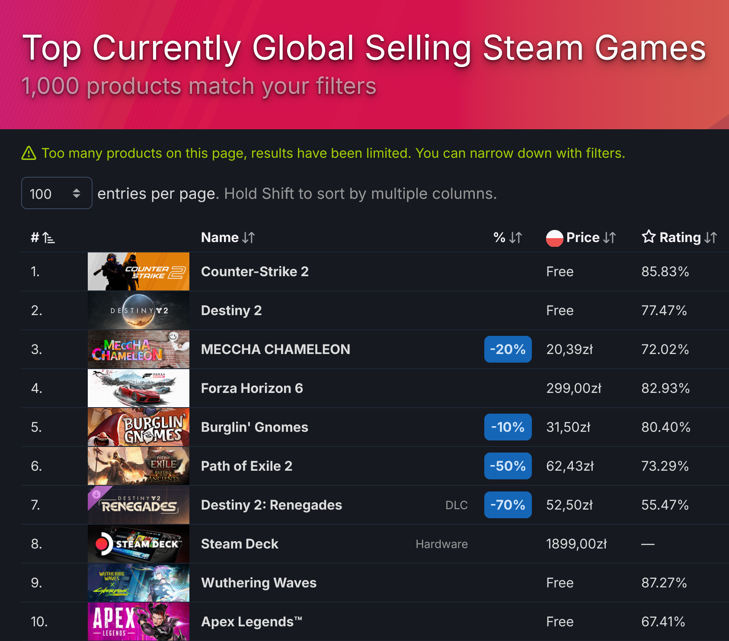Open Forza Horizon 6 link
This screenshot has width=729, height=641.
pos(252,388)
